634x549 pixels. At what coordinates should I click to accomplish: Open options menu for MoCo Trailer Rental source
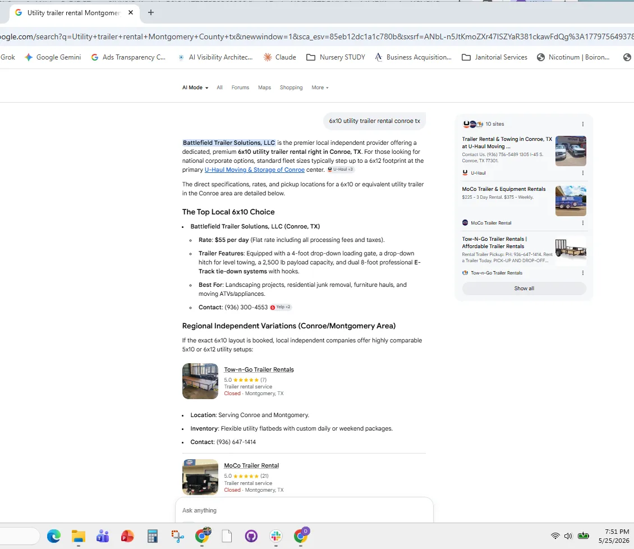(582, 222)
